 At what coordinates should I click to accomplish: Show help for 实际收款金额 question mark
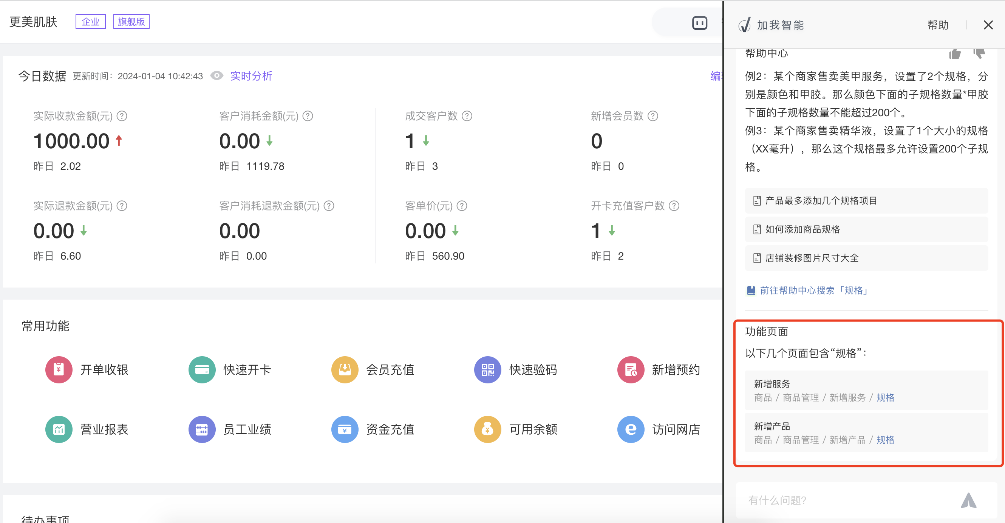point(122,116)
